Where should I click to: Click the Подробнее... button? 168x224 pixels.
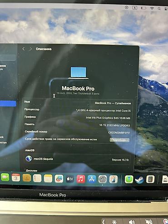click(x=119, y=140)
